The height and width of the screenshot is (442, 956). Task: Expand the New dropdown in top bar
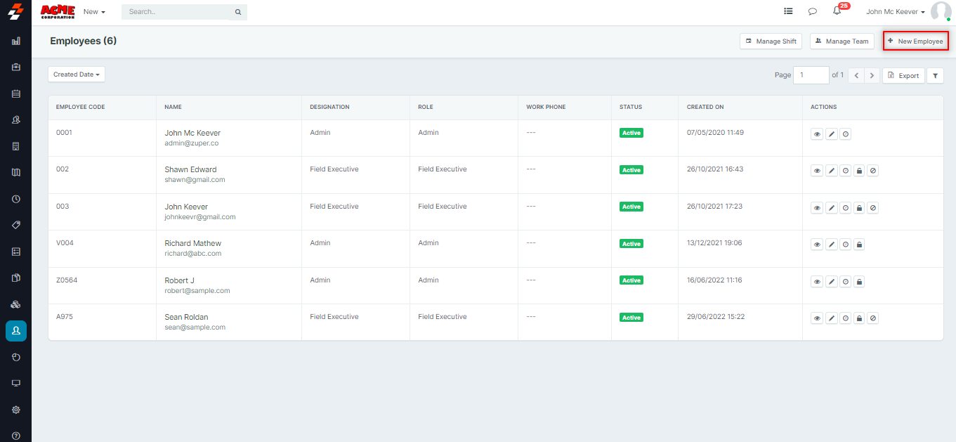(94, 12)
